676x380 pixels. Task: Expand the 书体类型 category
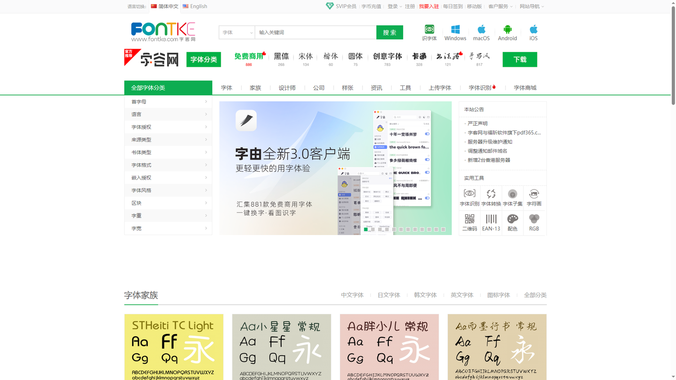click(x=168, y=152)
